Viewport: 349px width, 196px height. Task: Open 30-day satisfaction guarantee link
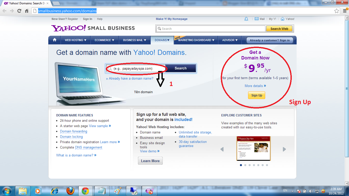point(193,144)
